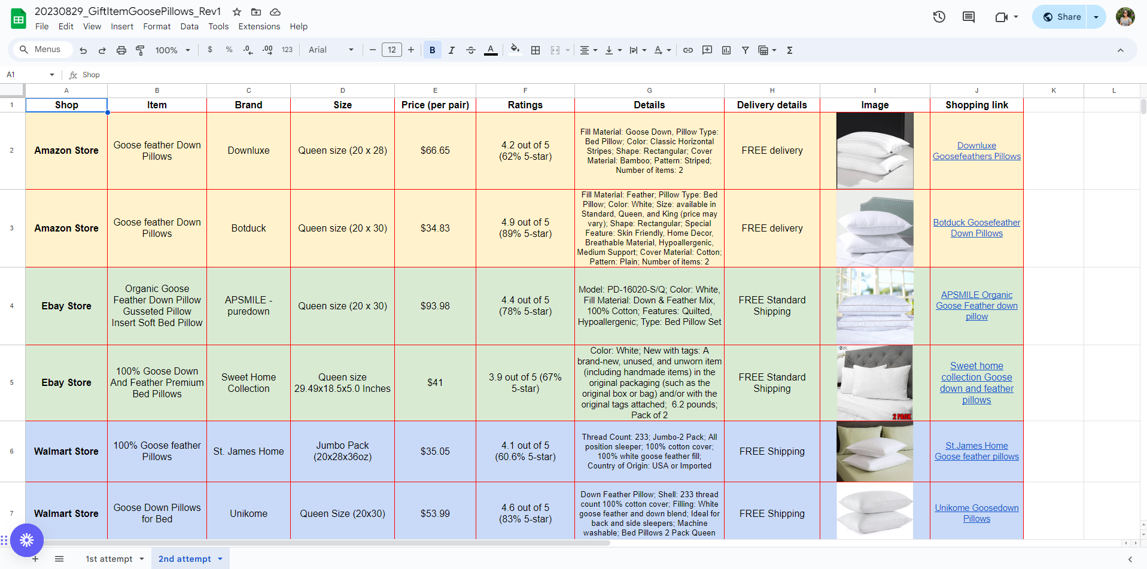Insert a chart
This screenshot has width=1147, height=569.
pos(726,50)
